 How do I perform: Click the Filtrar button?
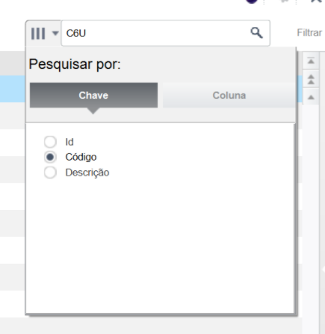(x=309, y=33)
